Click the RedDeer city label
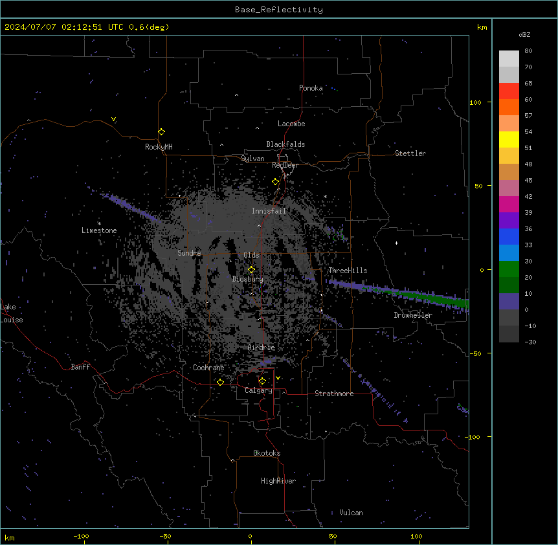The height and width of the screenshot is (545, 558). tap(285, 165)
